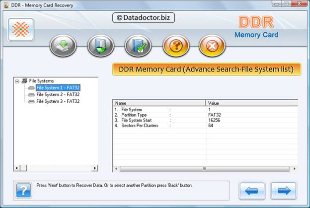
Task: Click tree panel scrollbar left arrow
Action: (x=17, y=168)
